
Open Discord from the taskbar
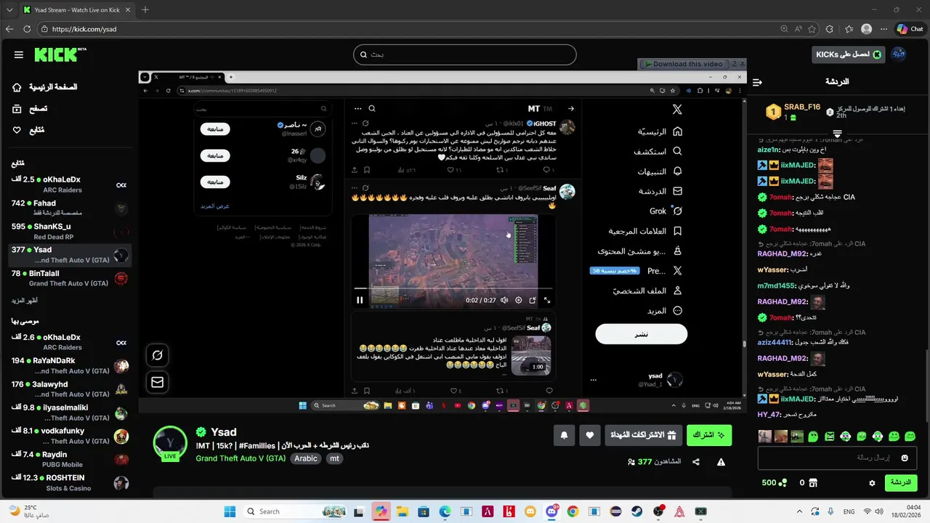[x=551, y=511]
